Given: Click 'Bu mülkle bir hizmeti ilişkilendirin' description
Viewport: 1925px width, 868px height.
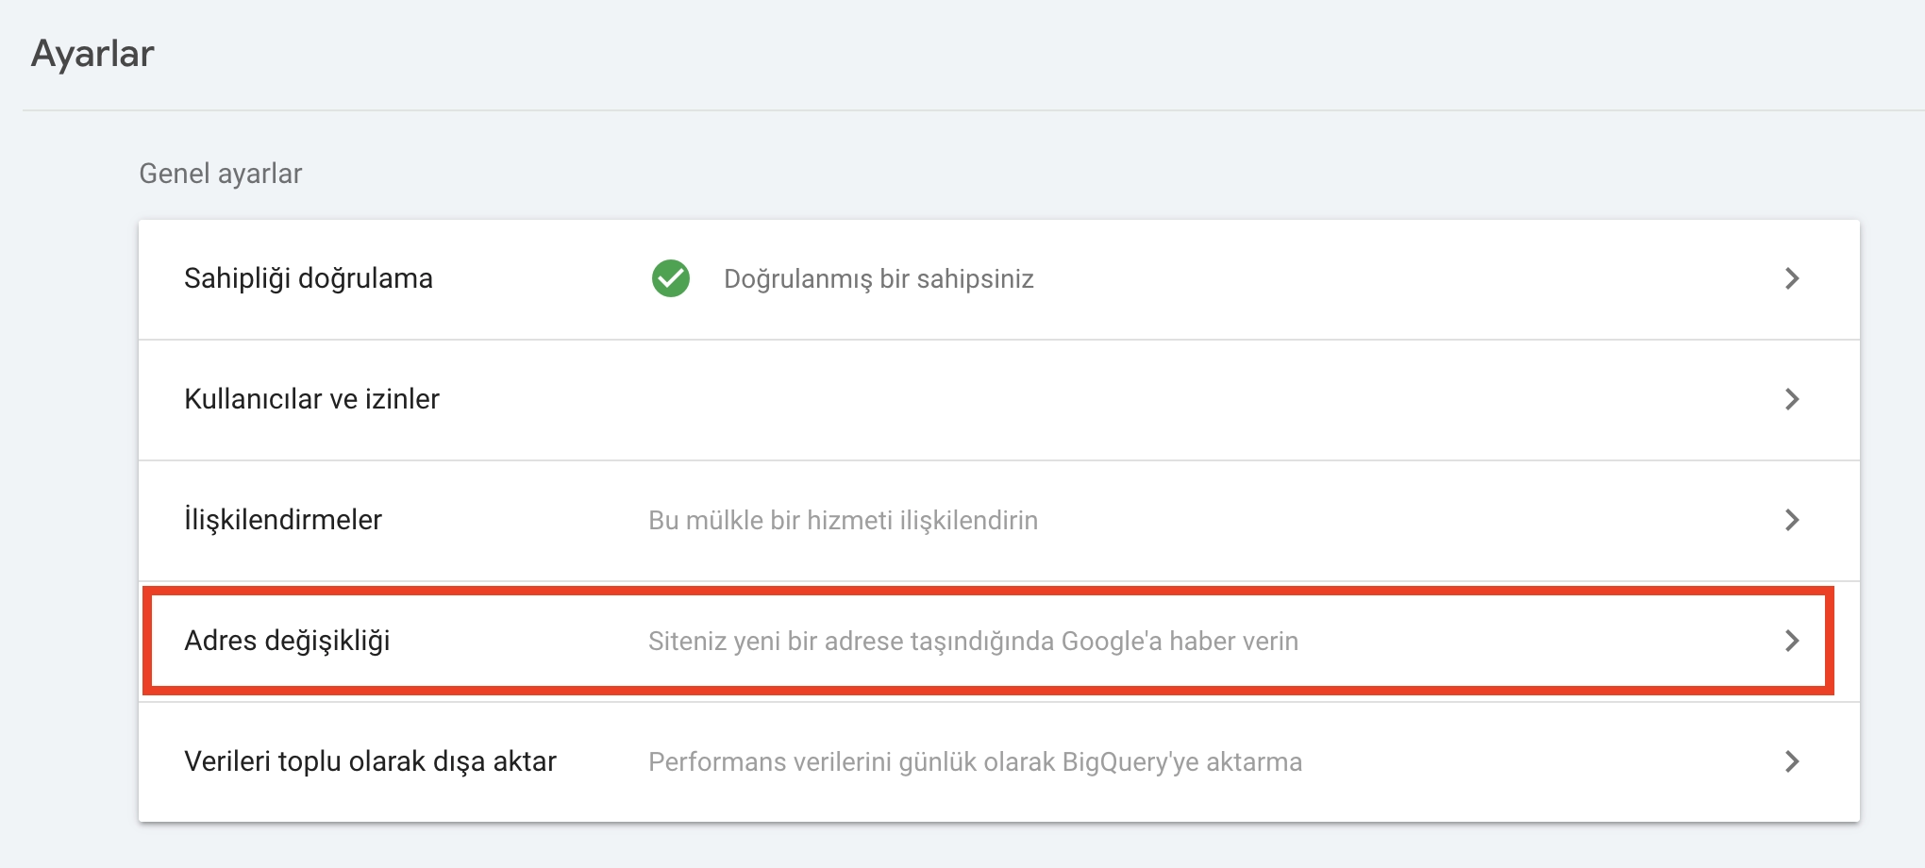Looking at the screenshot, I should tap(843, 521).
